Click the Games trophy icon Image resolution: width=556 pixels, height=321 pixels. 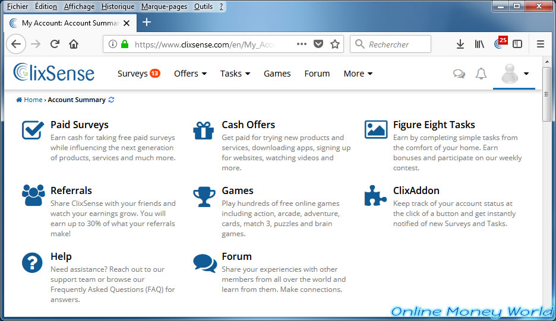[x=204, y=196]
